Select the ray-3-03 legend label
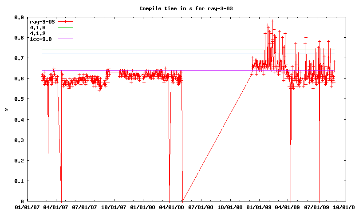 pyautogui.click(x=42, y=21)
